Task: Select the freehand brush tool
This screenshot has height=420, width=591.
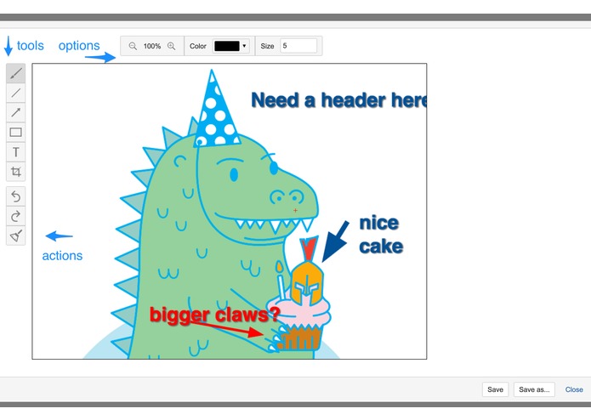Action: point(16,73)
